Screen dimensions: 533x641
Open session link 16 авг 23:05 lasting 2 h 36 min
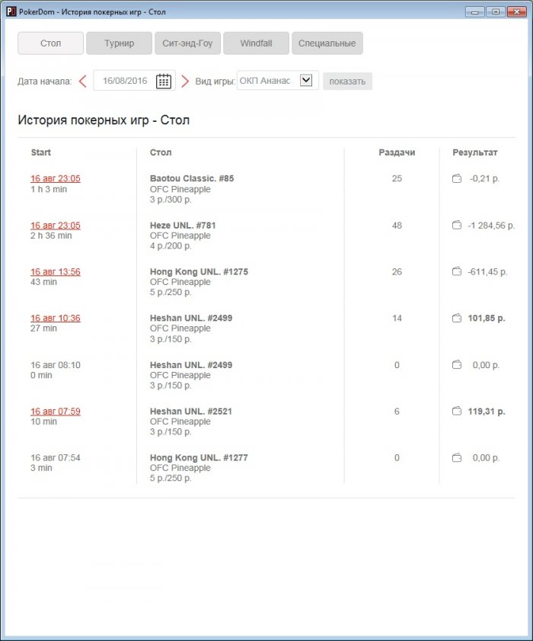(x=56, y=226)
